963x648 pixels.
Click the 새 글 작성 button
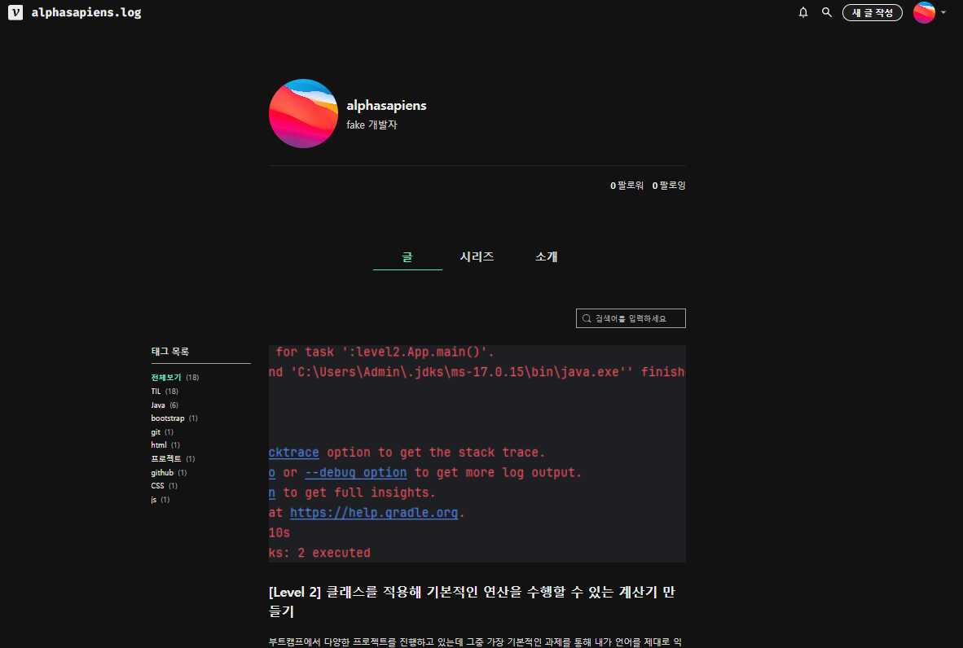point(872,12)
